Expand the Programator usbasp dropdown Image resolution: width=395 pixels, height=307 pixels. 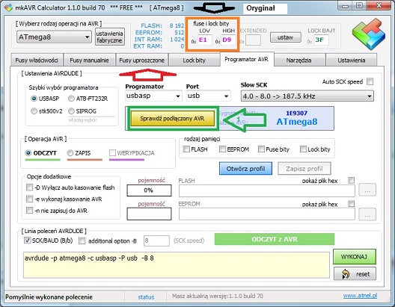pos(153,96)
